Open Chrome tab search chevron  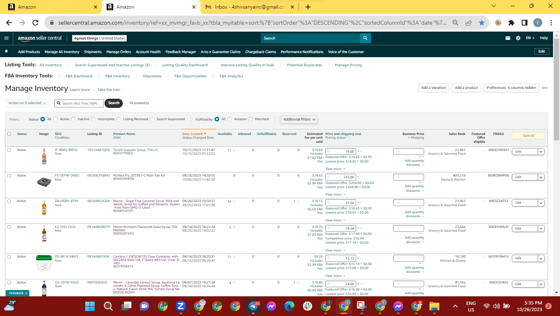[x=494, y=6]
